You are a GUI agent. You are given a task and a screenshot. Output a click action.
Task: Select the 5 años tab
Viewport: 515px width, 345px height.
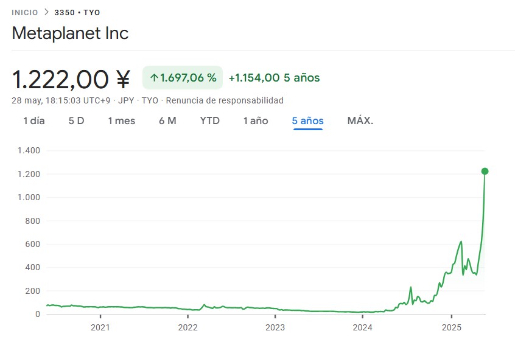(307, 120)
